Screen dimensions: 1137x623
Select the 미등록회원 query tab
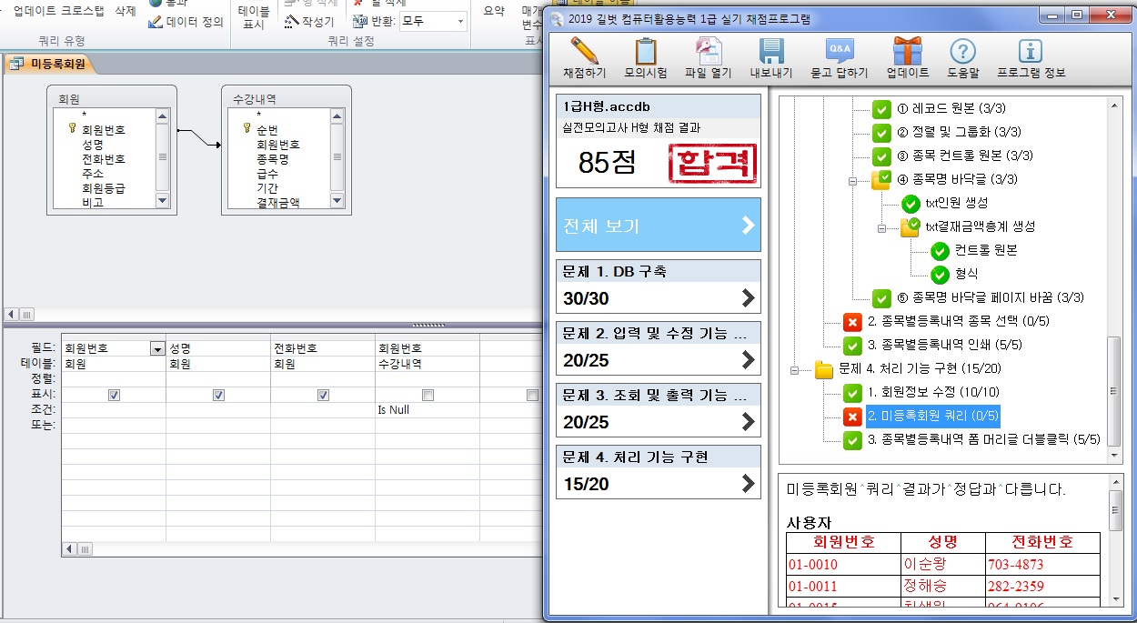[50, 64]
